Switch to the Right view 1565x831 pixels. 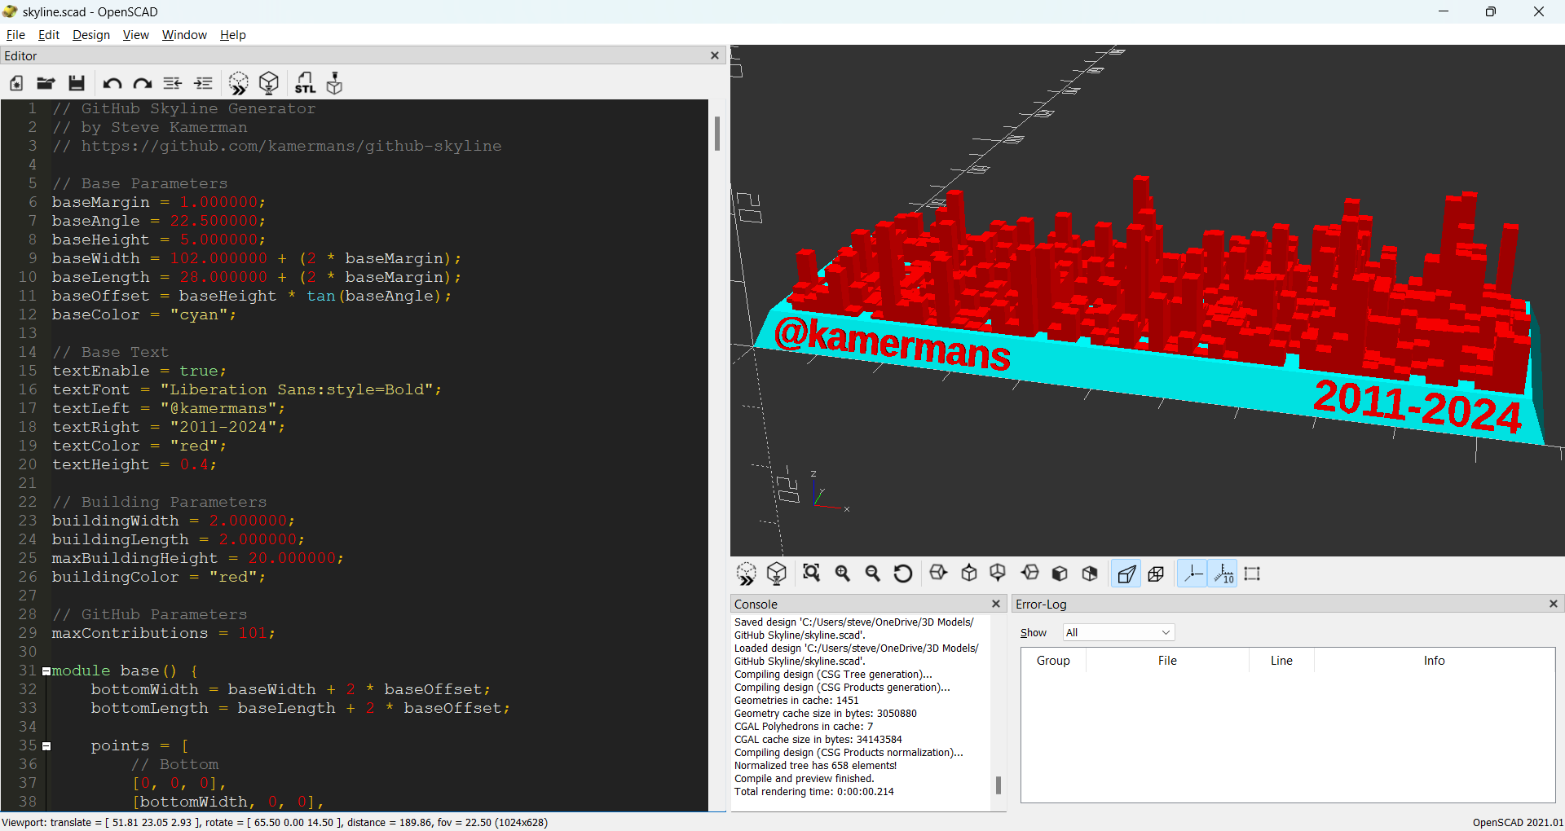[938, 574]
